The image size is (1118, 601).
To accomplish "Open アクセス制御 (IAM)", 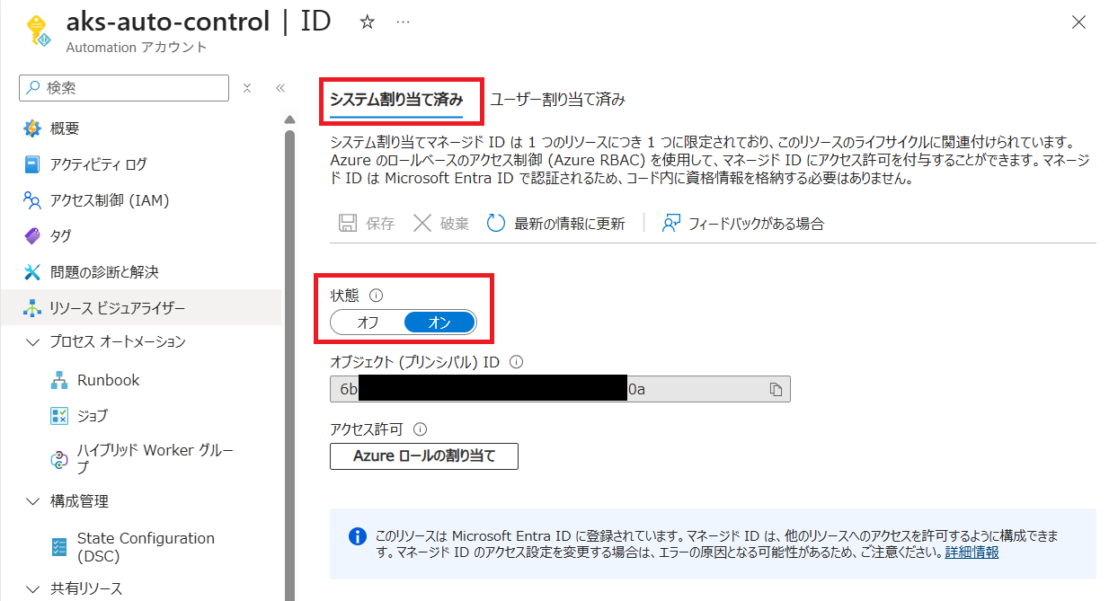I will pos(110,200).
